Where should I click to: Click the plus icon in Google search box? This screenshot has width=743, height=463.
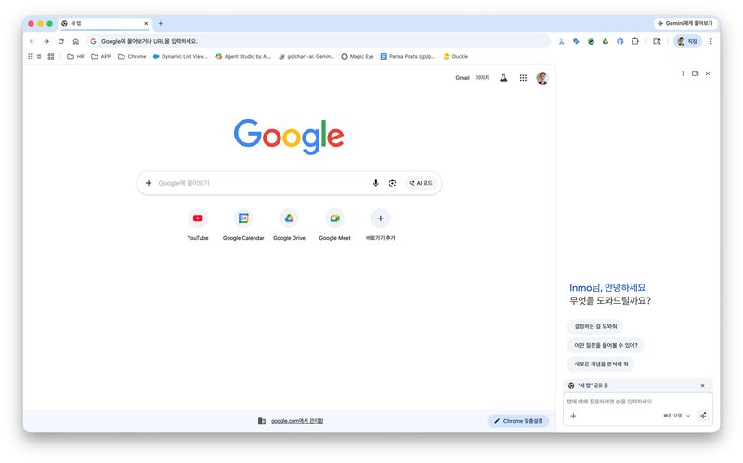149,183
